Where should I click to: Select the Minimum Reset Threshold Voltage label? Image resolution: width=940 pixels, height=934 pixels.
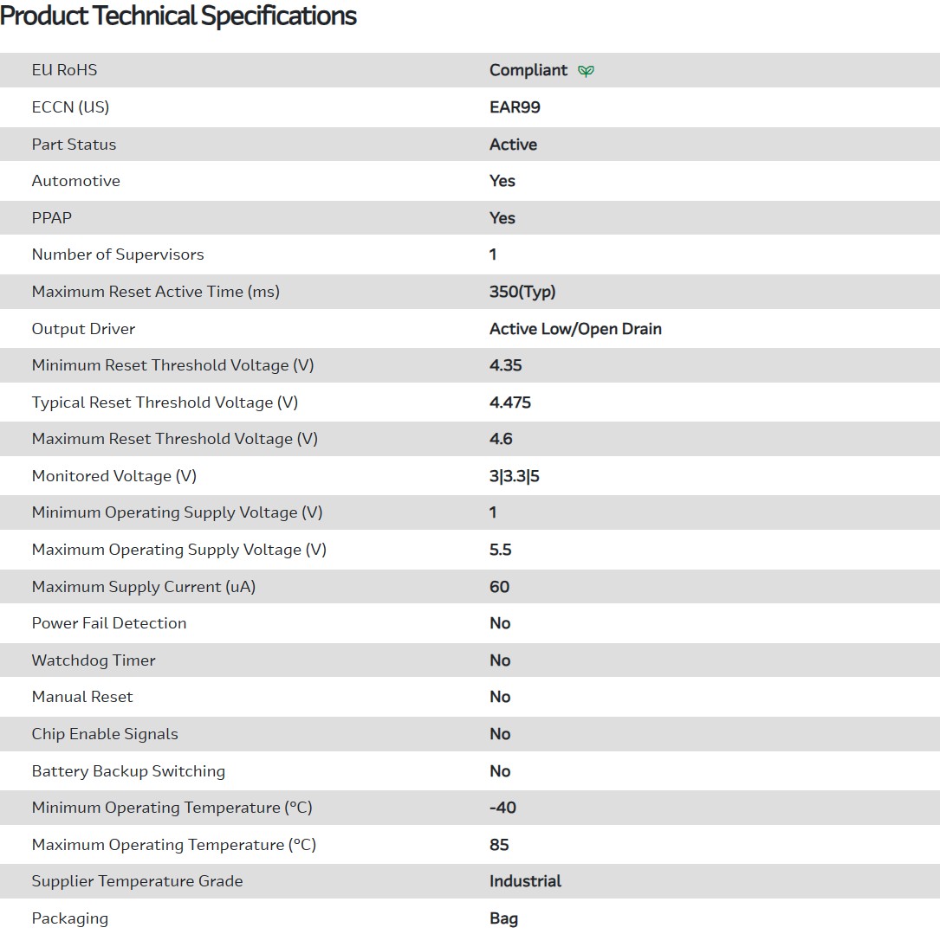click(x=172, y=365)
